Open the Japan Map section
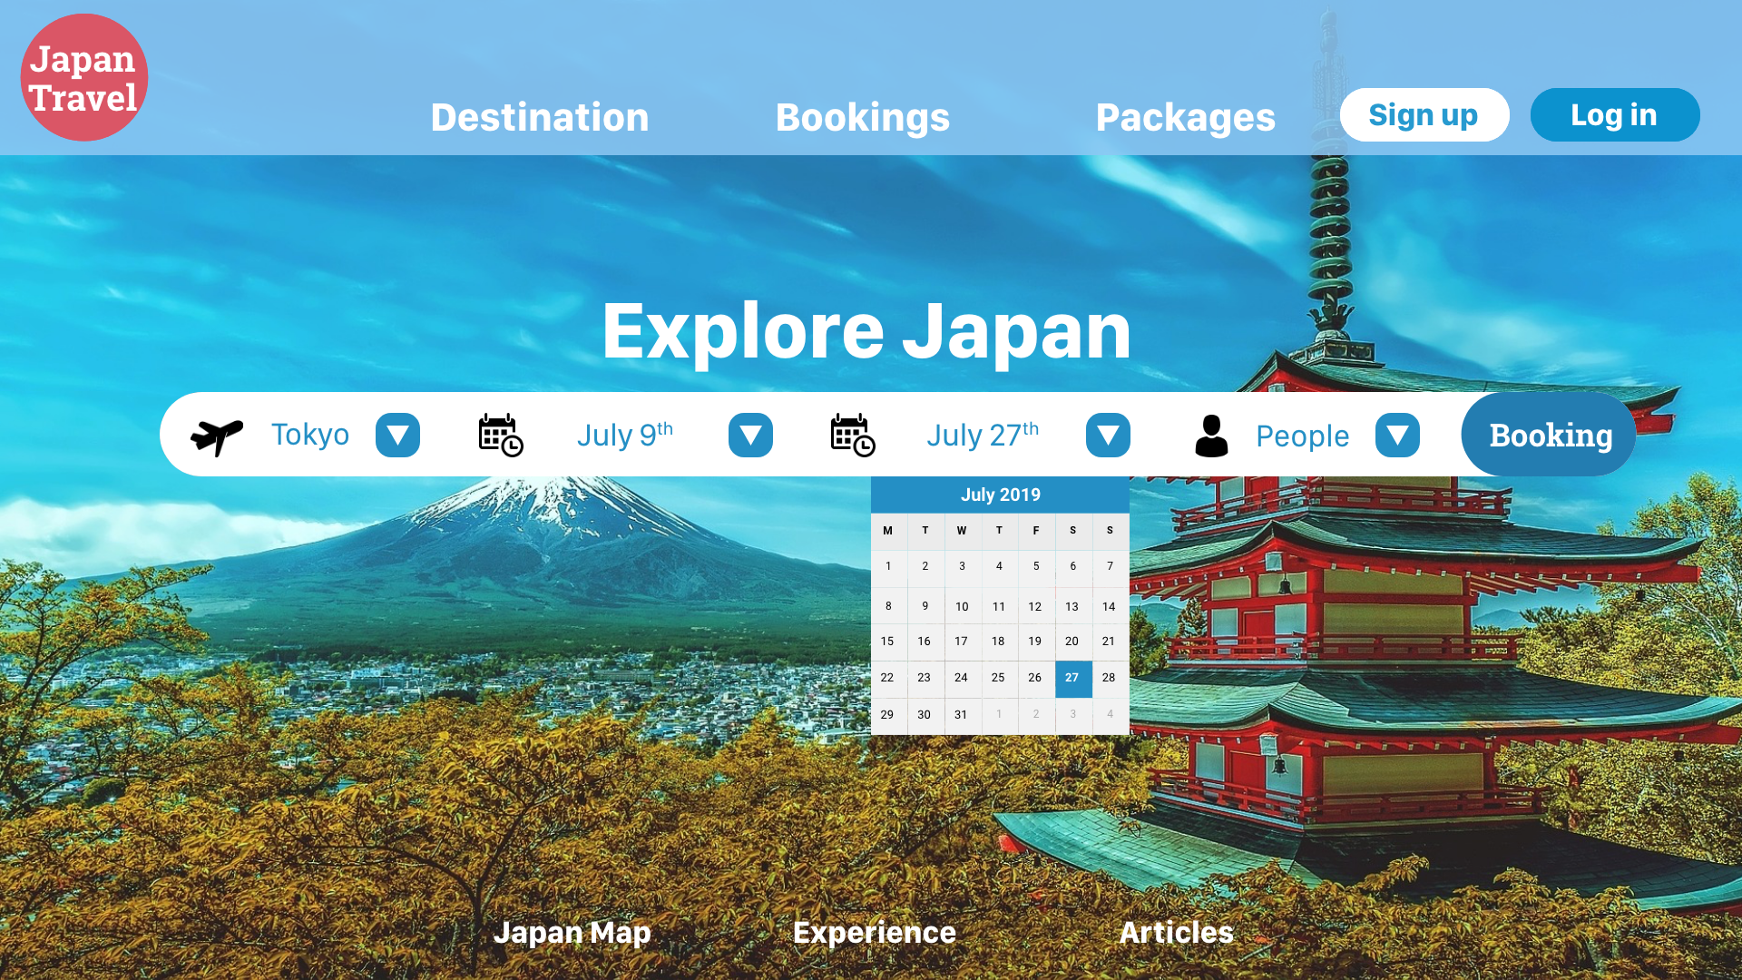The image size is (1742, 980). (572, 933)
